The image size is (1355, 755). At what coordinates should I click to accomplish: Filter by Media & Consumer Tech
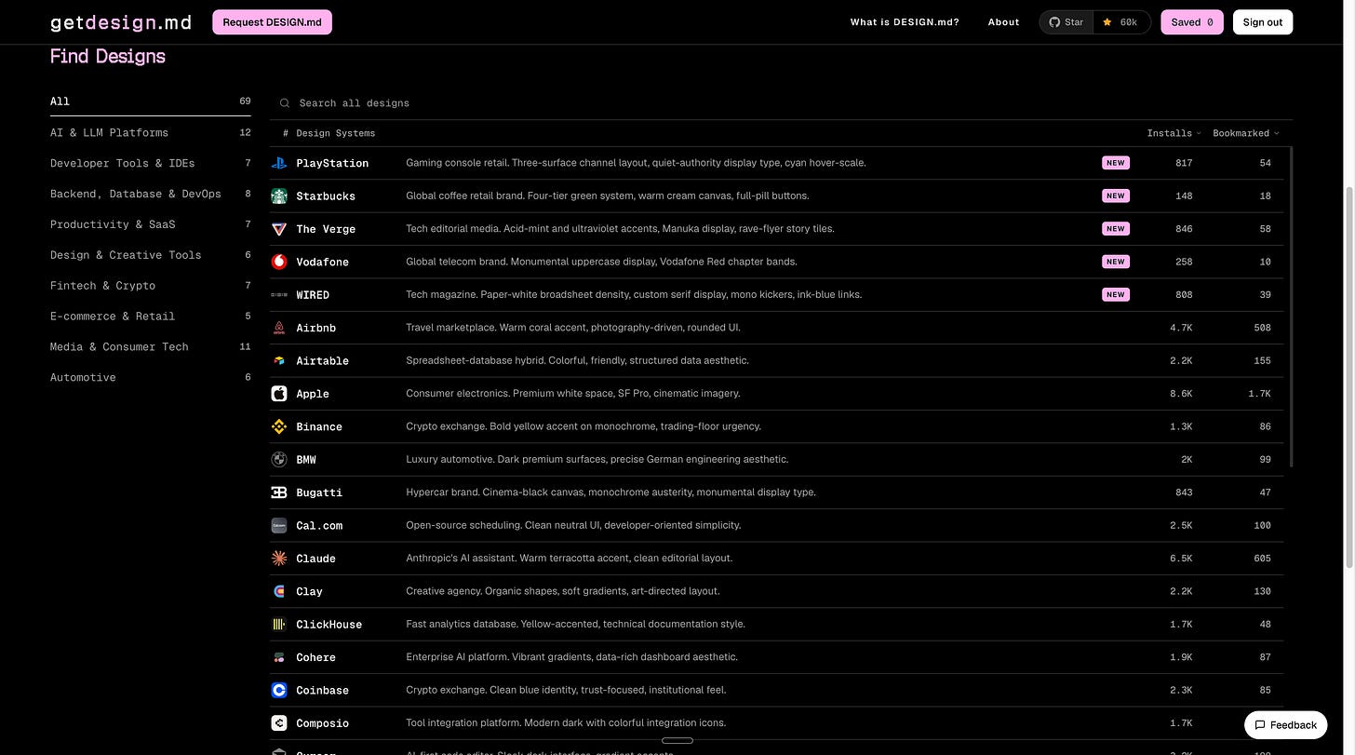pyautogui.click(x=151, y=346)
